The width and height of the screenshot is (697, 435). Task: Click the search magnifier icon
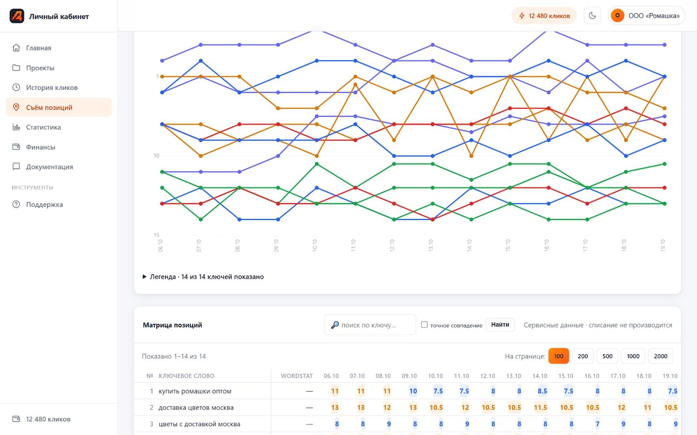335,325
